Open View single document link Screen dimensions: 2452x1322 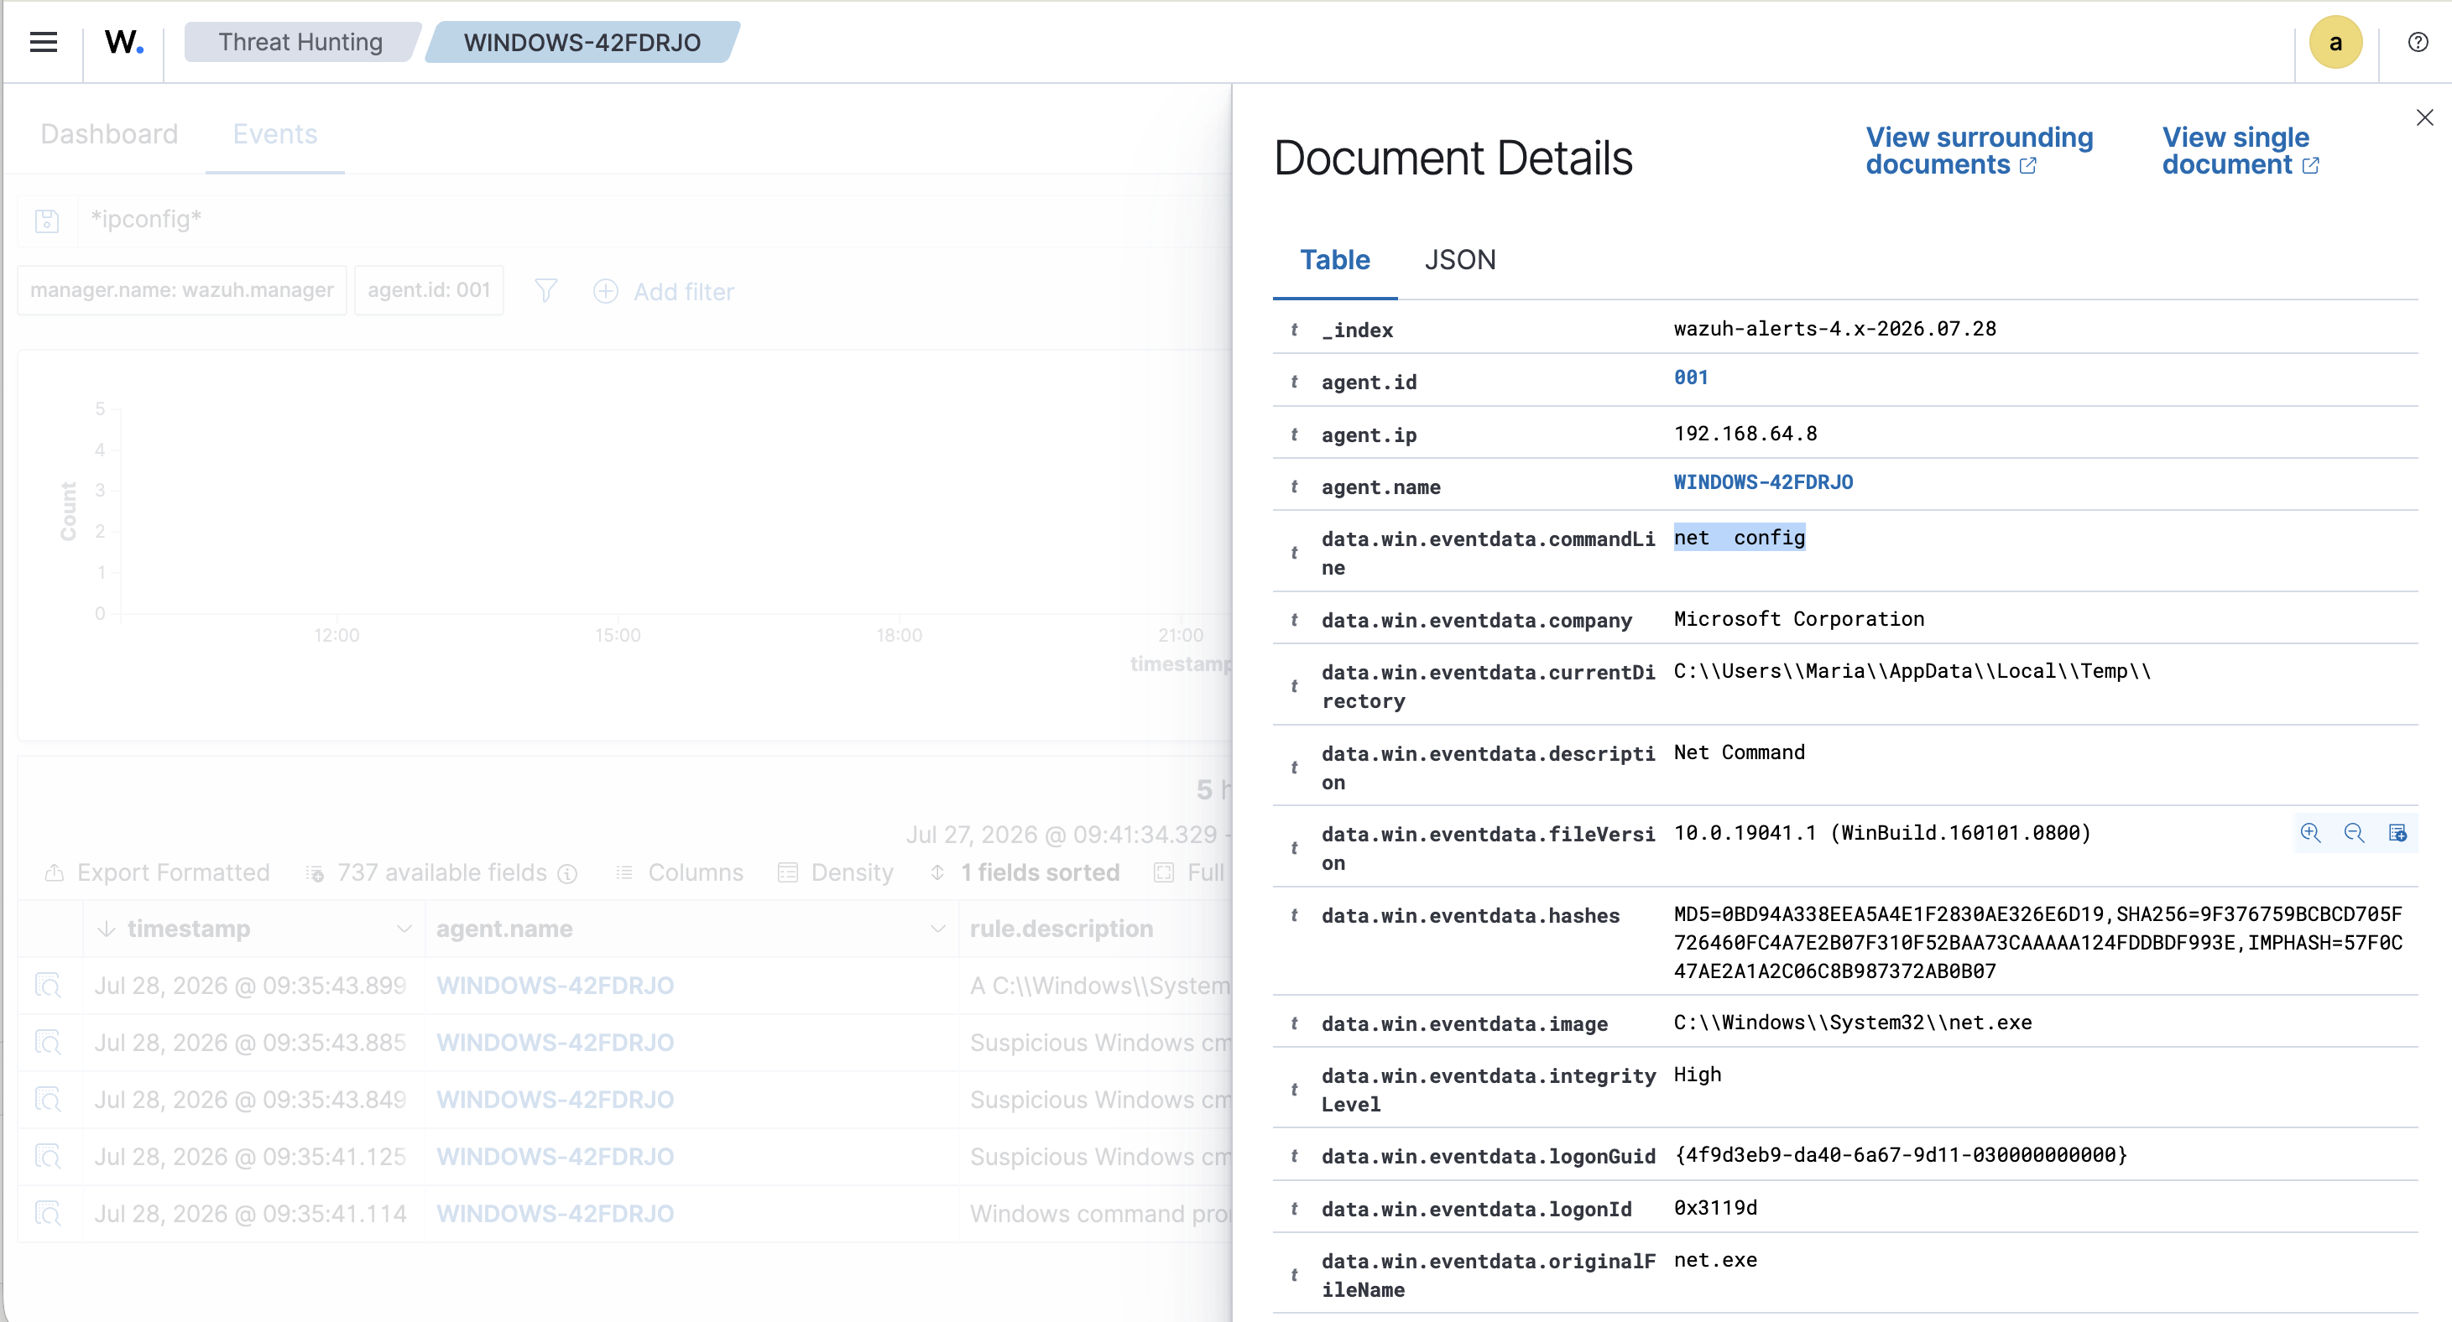click(2240, 150)
